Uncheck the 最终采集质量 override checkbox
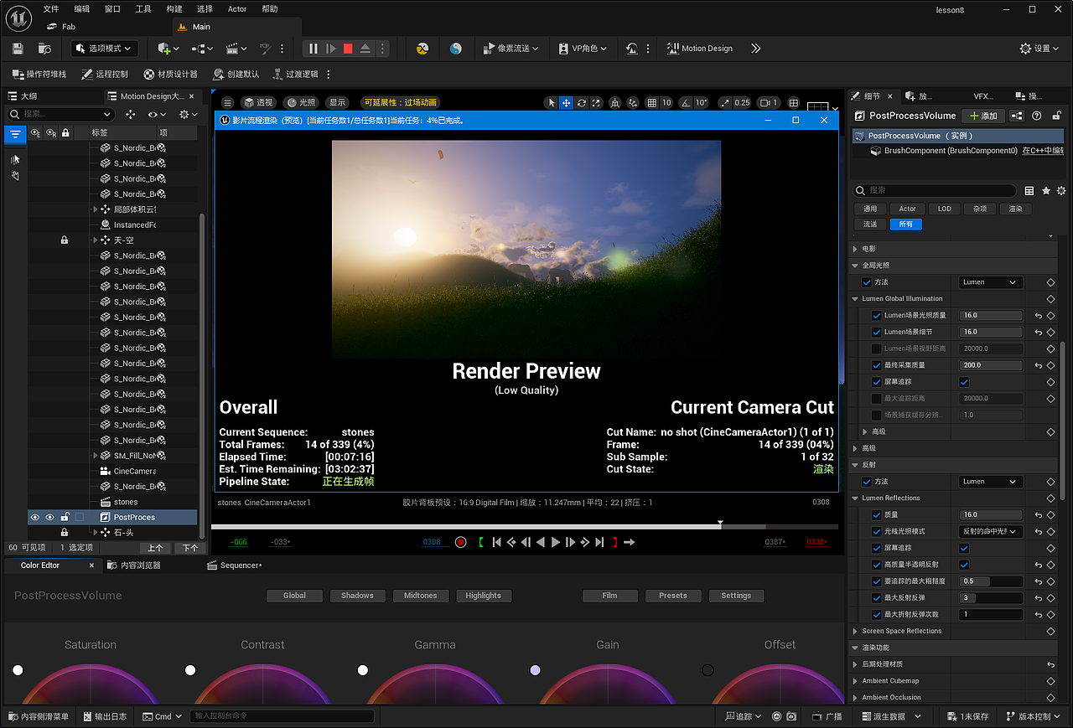Viewport: 1073px width, 728px height. click(x=876, y=365)
